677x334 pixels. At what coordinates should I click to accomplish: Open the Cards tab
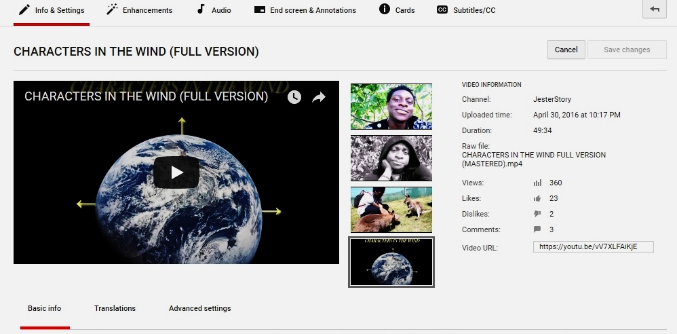click(x=397, y=10)
